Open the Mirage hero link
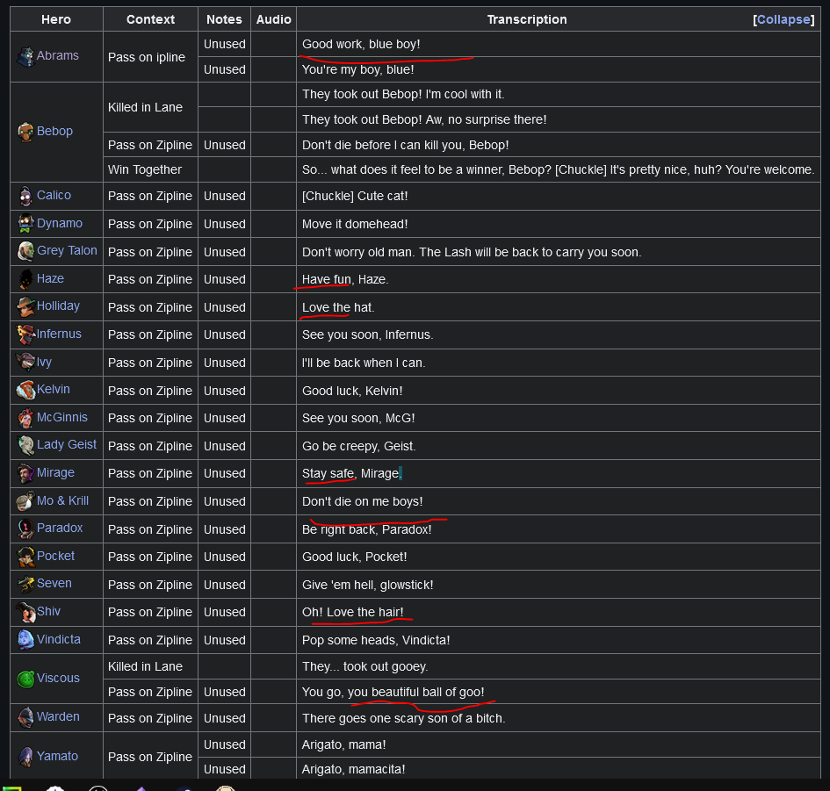 (55, 472)
